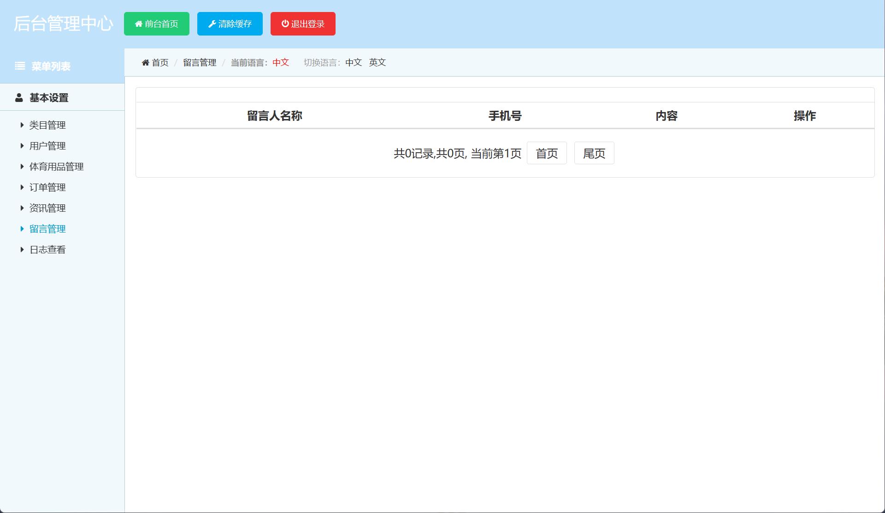Open 资讯管理 from the sidebar
Viewport: 885px width, 513px height.
47,208
